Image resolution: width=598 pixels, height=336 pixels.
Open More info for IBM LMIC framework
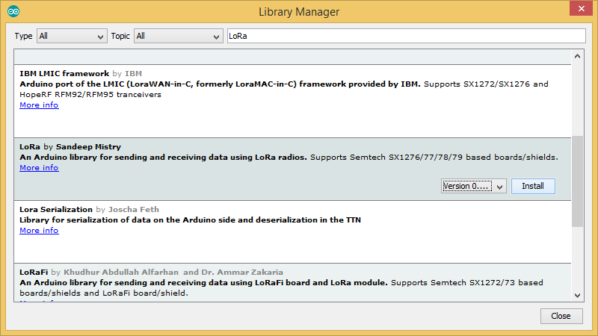tap(39, 105)
